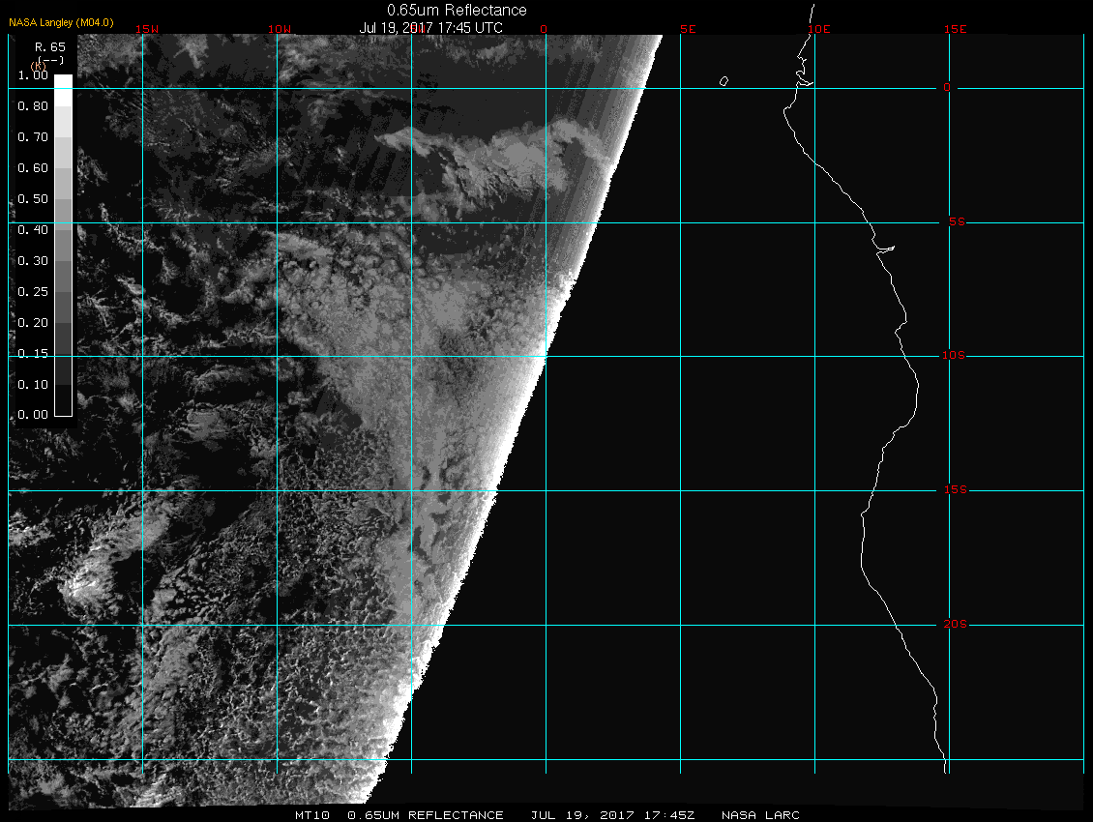Screen dimensions: 1093x822
Task: Click the 5E longitude label
Action: point(688,29)
